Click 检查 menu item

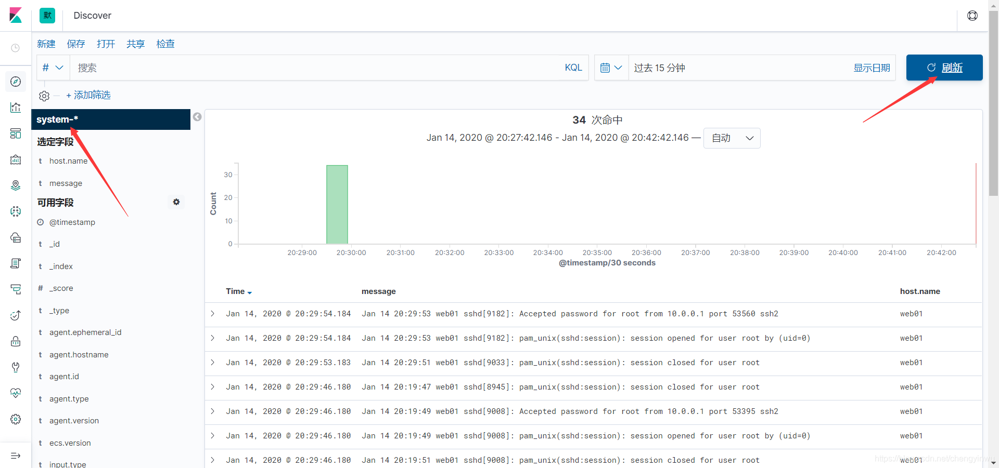pyautogui.click(x=165, y=44)
